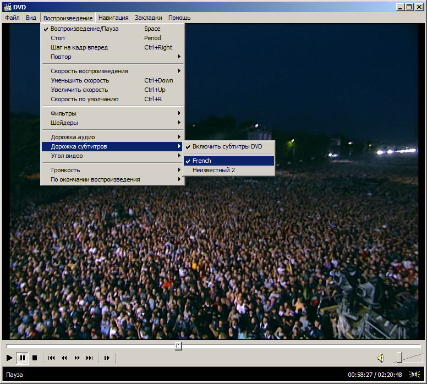Skip to previous chapter button

(51, 358)
